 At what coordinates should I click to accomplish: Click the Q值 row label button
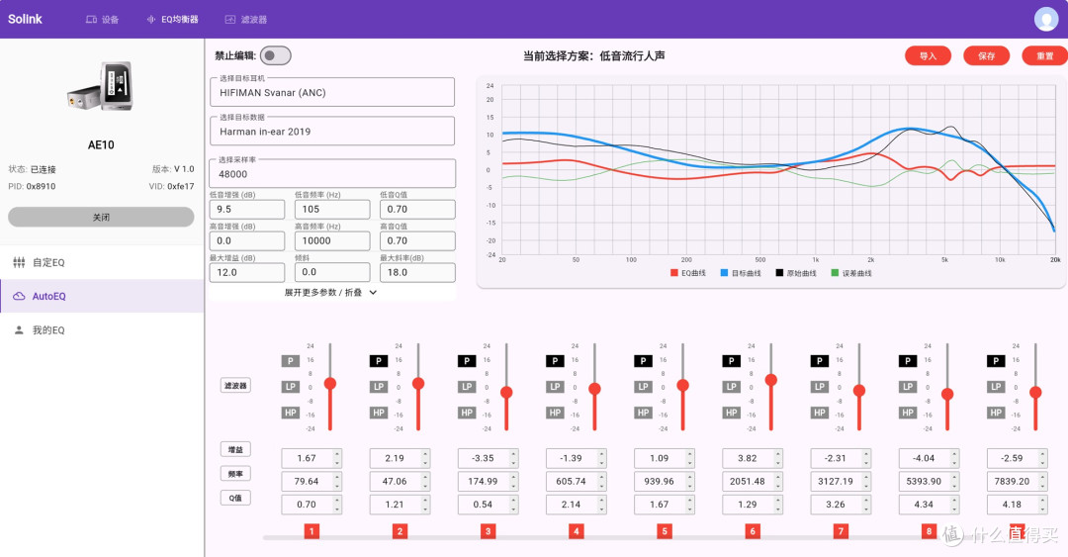235,498
